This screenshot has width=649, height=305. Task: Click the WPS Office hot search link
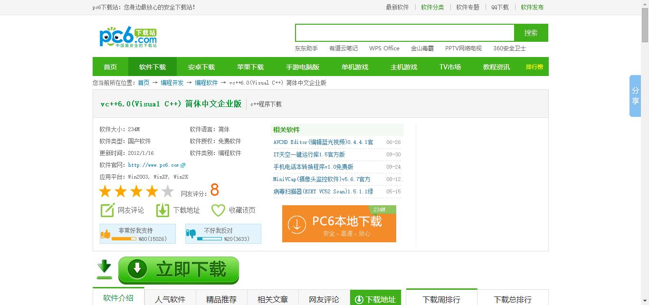384,48
